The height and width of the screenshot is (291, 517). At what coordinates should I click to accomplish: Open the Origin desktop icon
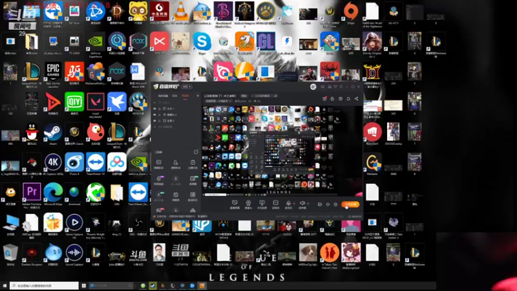pyautogui.click(x=350, y=12)
